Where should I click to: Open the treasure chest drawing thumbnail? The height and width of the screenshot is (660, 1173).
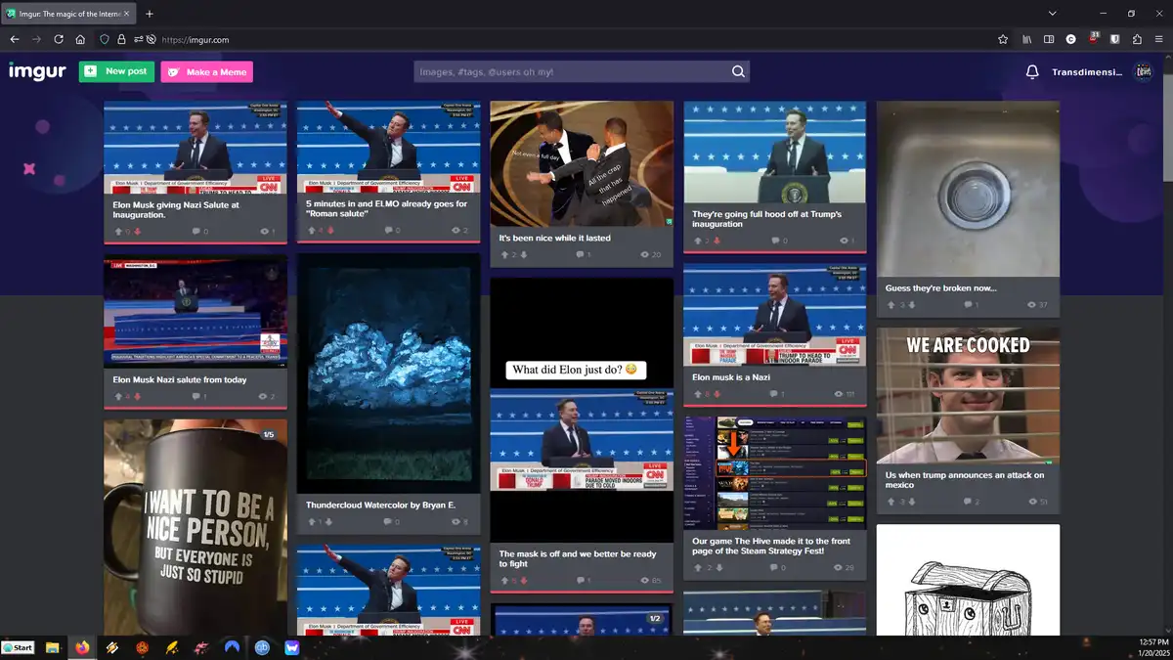click(968, 581)
